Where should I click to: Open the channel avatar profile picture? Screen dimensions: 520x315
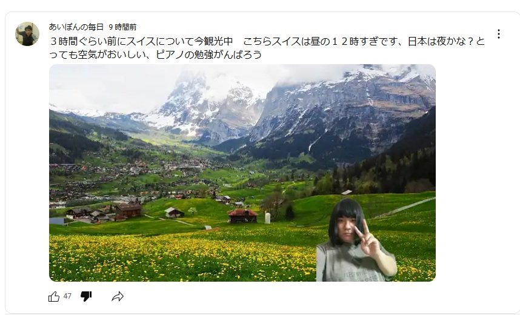pos(27,34)
